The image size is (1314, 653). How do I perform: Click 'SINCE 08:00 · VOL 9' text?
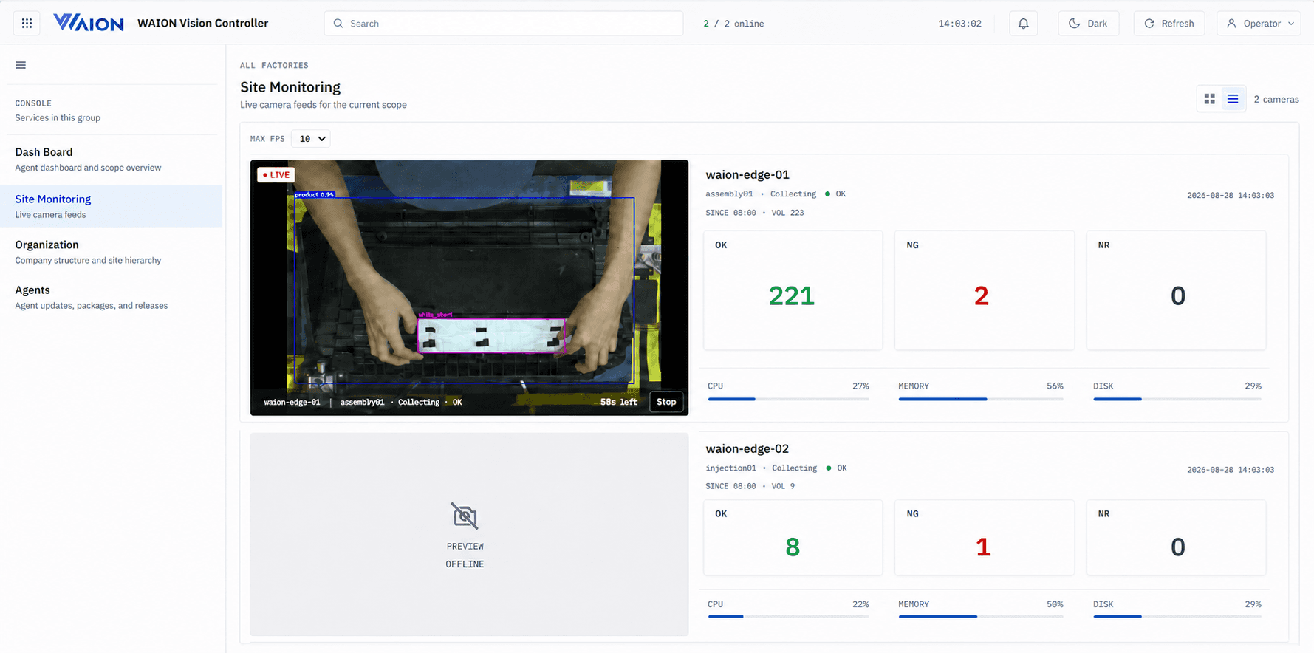(750, 486)
